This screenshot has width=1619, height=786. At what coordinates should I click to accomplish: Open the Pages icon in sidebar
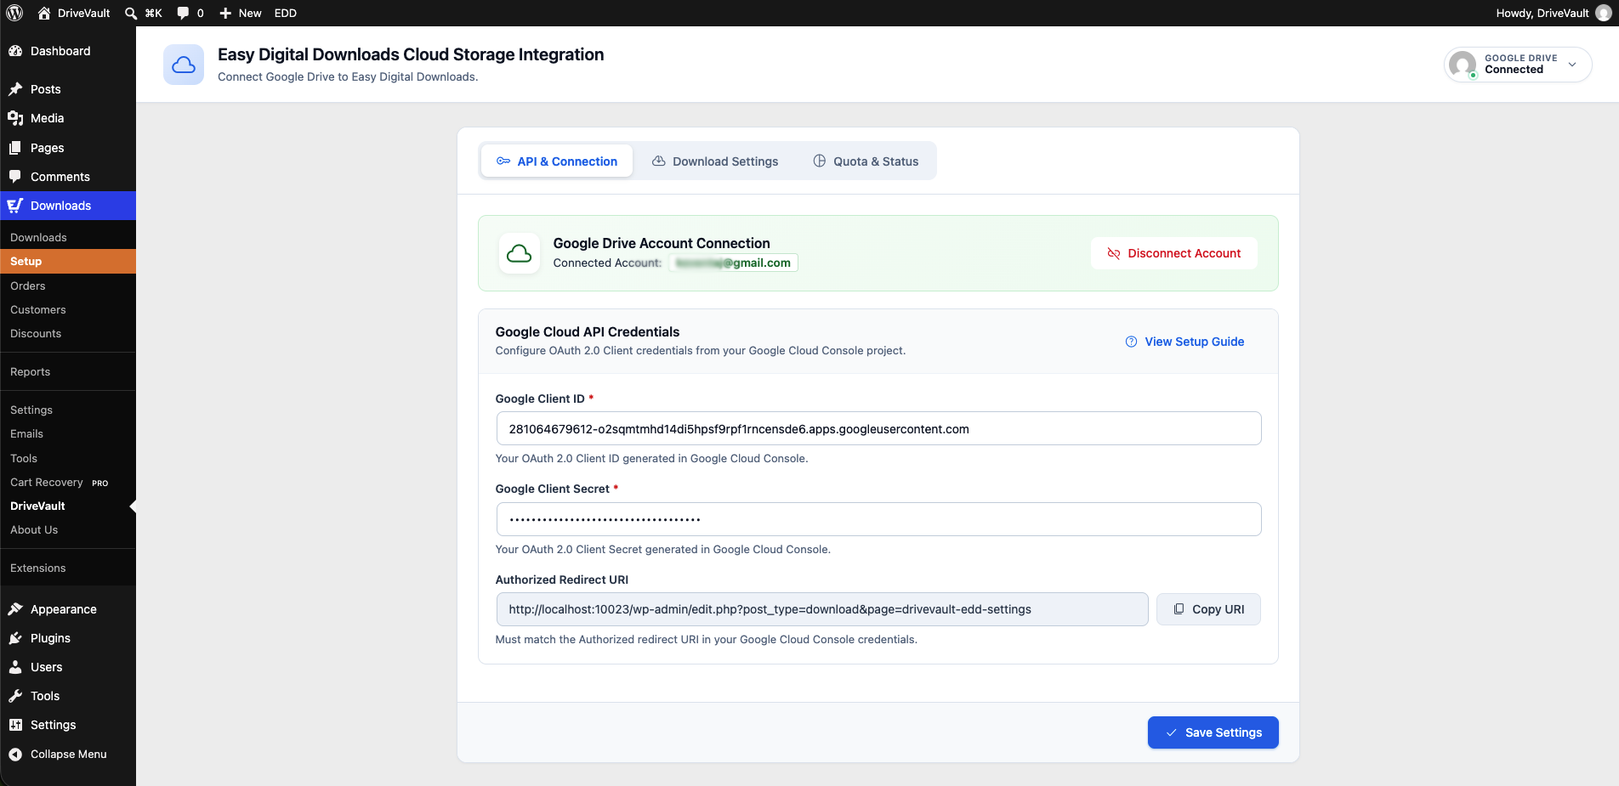pyautogui.click(x=15, y=148)
